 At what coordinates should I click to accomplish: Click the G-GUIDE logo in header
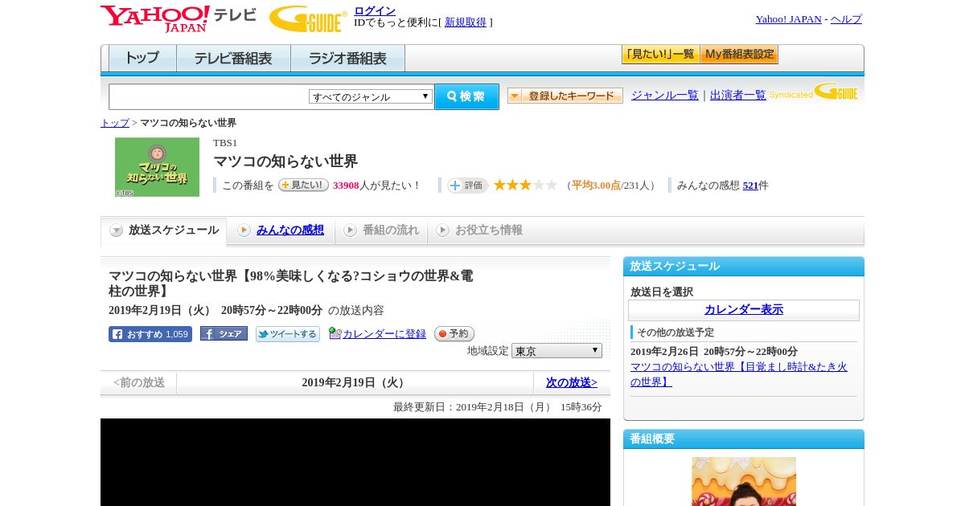point(308,19)
